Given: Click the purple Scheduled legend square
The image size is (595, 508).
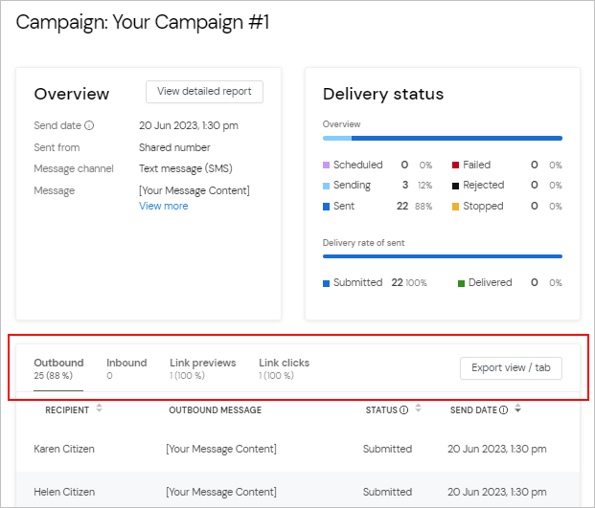Looking at the screenshot, I should pos(326,166).
